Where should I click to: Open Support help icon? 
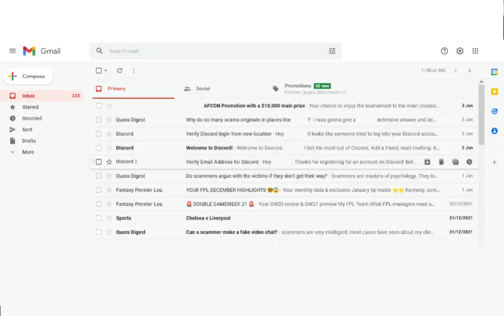tap(444, 51)
